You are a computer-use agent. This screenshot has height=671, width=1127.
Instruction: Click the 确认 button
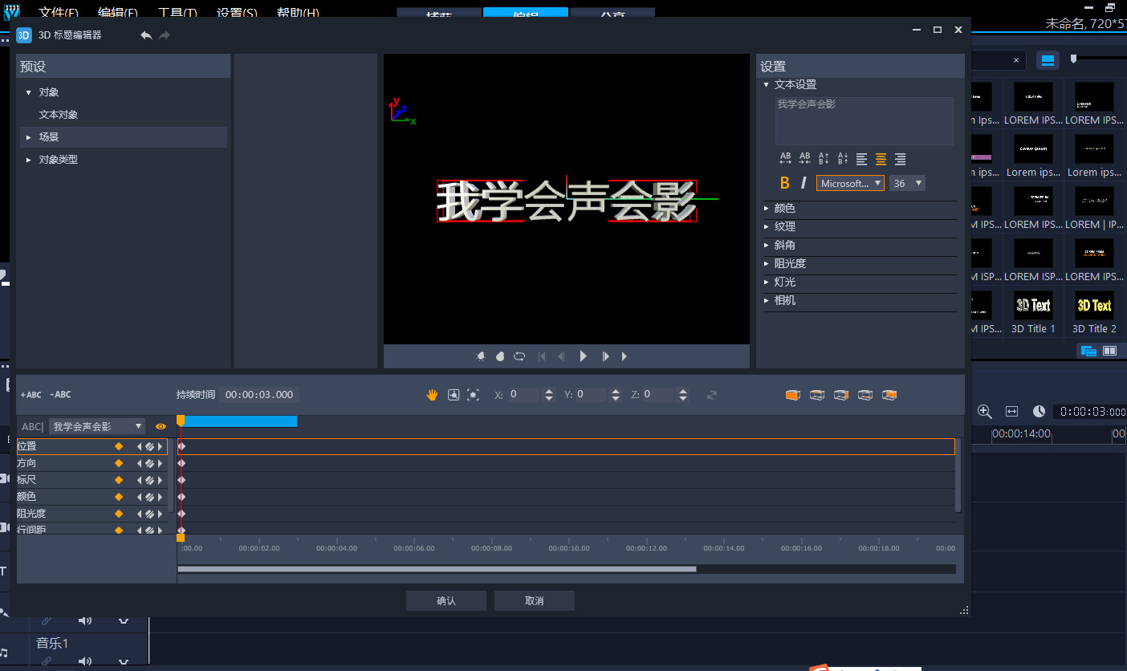(x=446, y=600)
